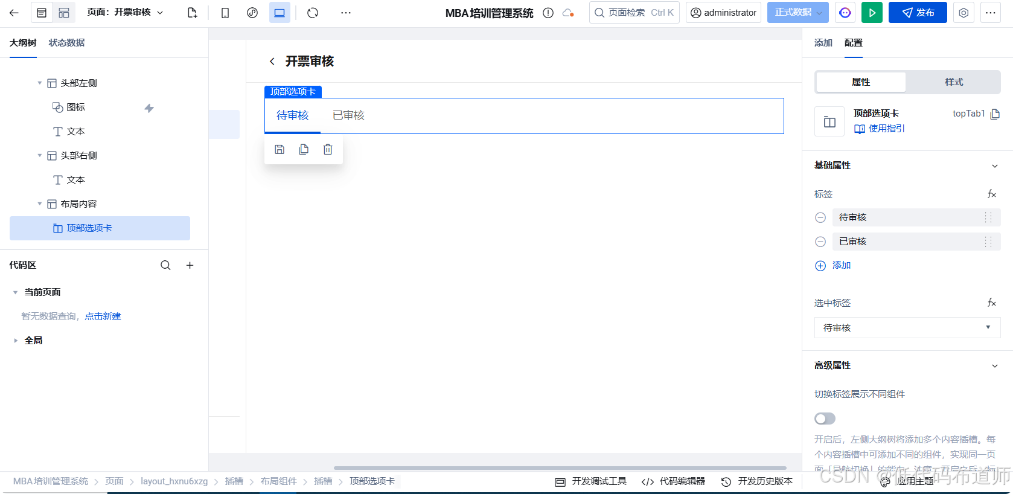Click lightning event icon on 图标 row
The image size is (1013, 494).
(x=149, y=108)
